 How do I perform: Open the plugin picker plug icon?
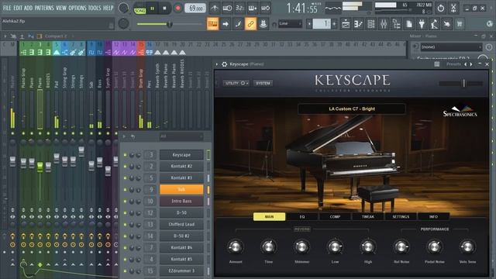point(422,24)
